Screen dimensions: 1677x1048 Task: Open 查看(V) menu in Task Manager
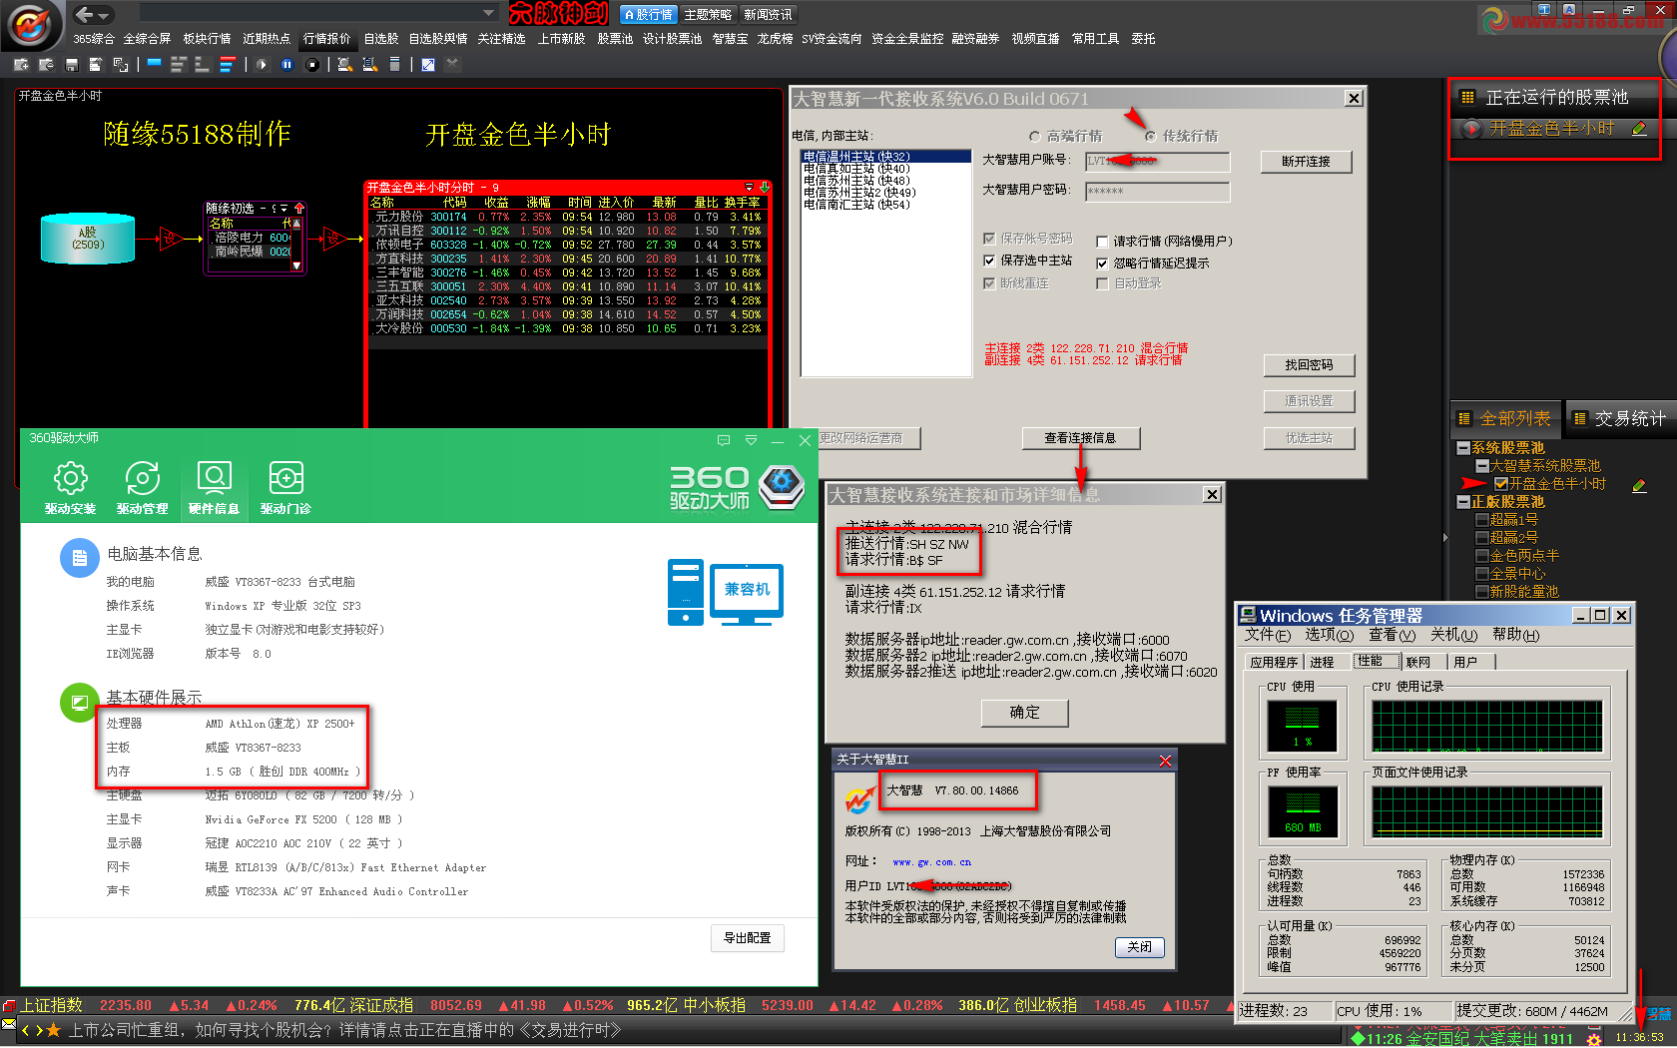(x=1392, y=635)
